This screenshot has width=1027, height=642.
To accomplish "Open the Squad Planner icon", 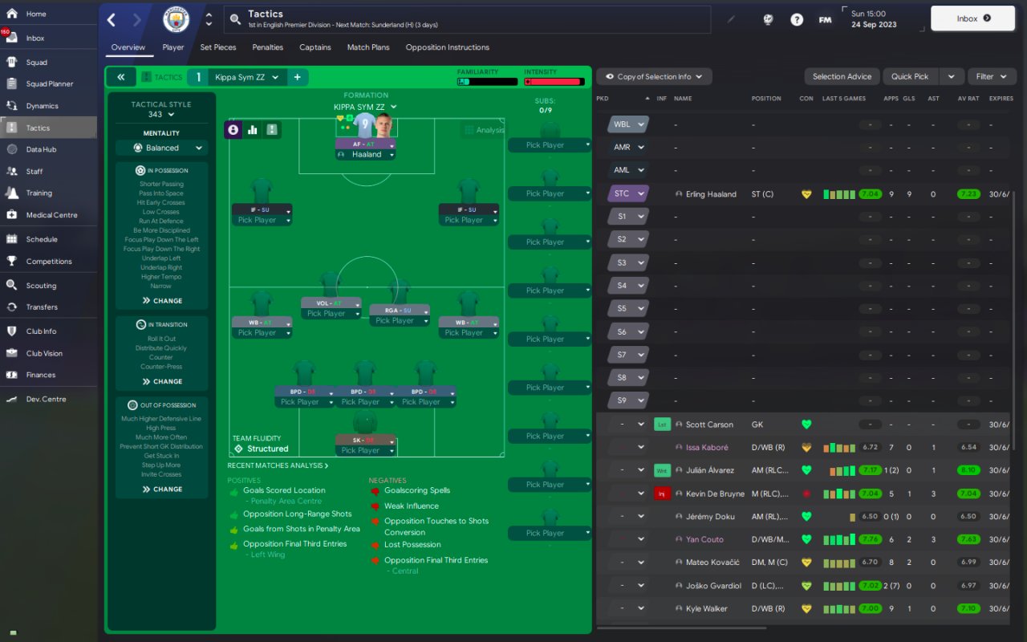I will (11, 83).
